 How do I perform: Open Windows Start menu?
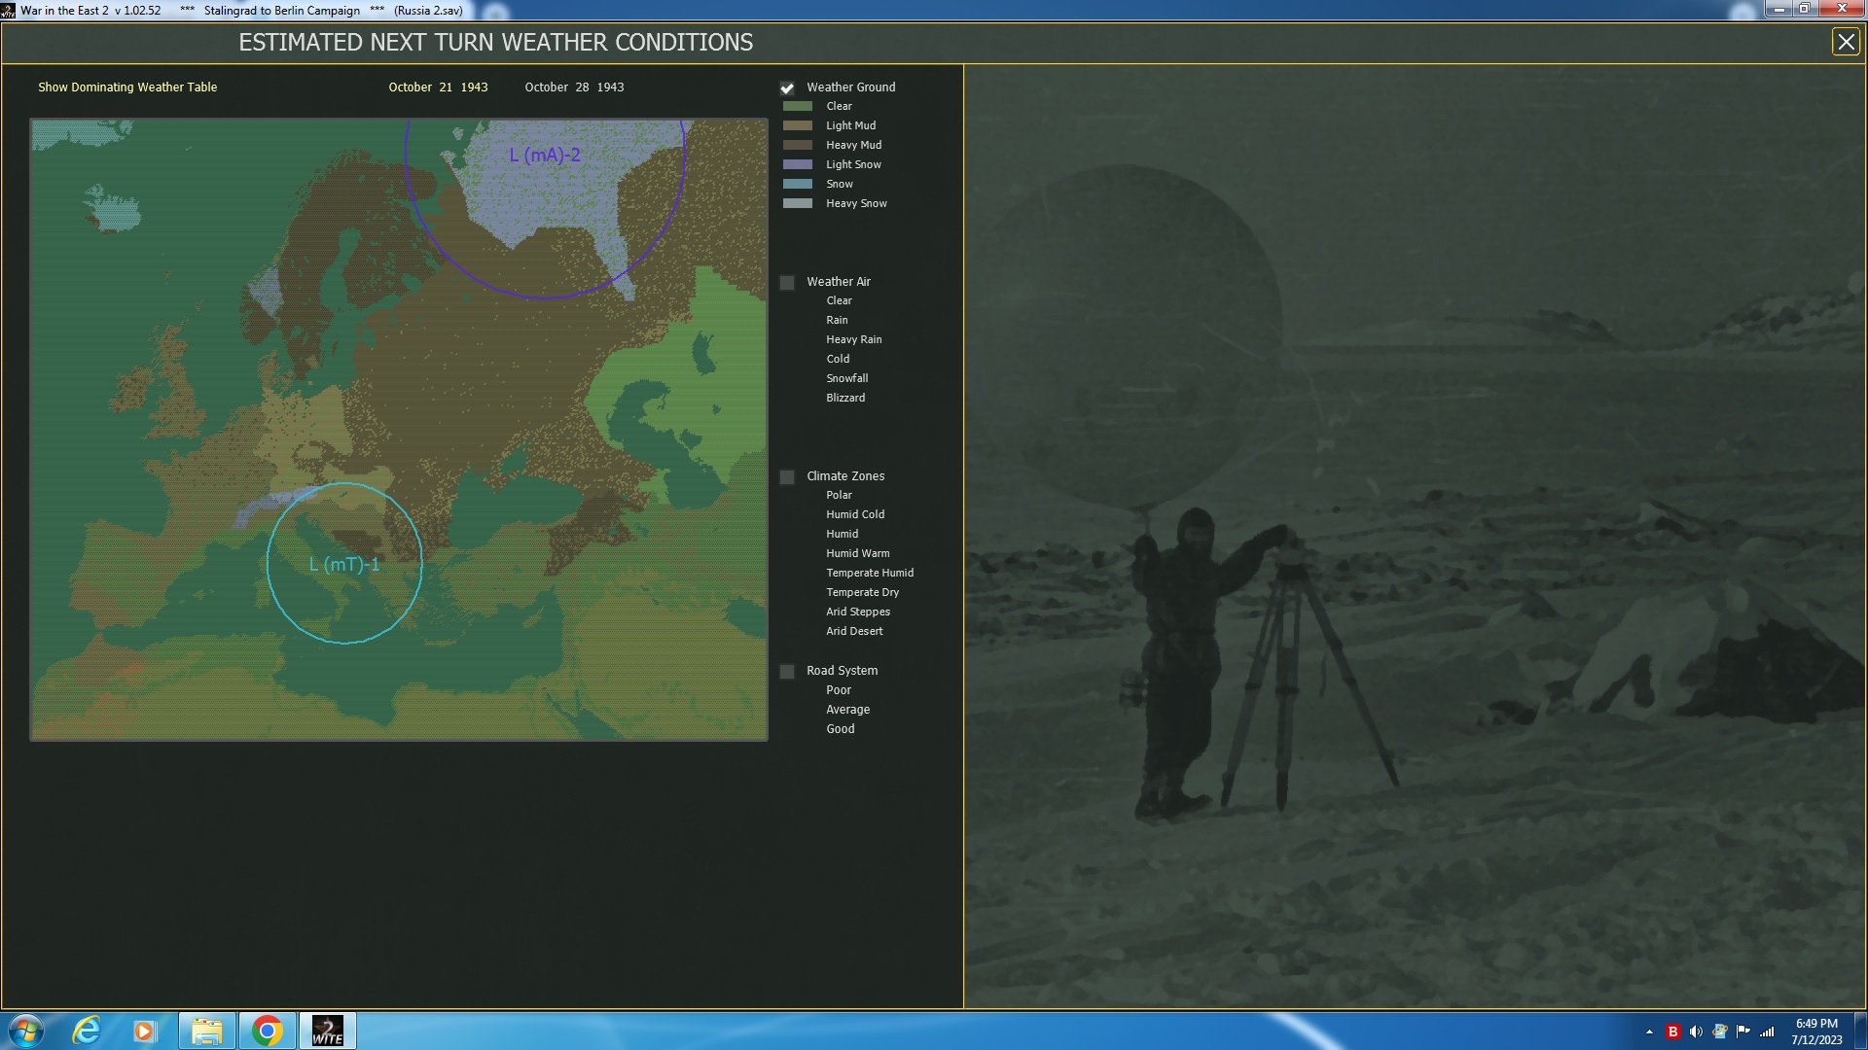click(26, 1031)
